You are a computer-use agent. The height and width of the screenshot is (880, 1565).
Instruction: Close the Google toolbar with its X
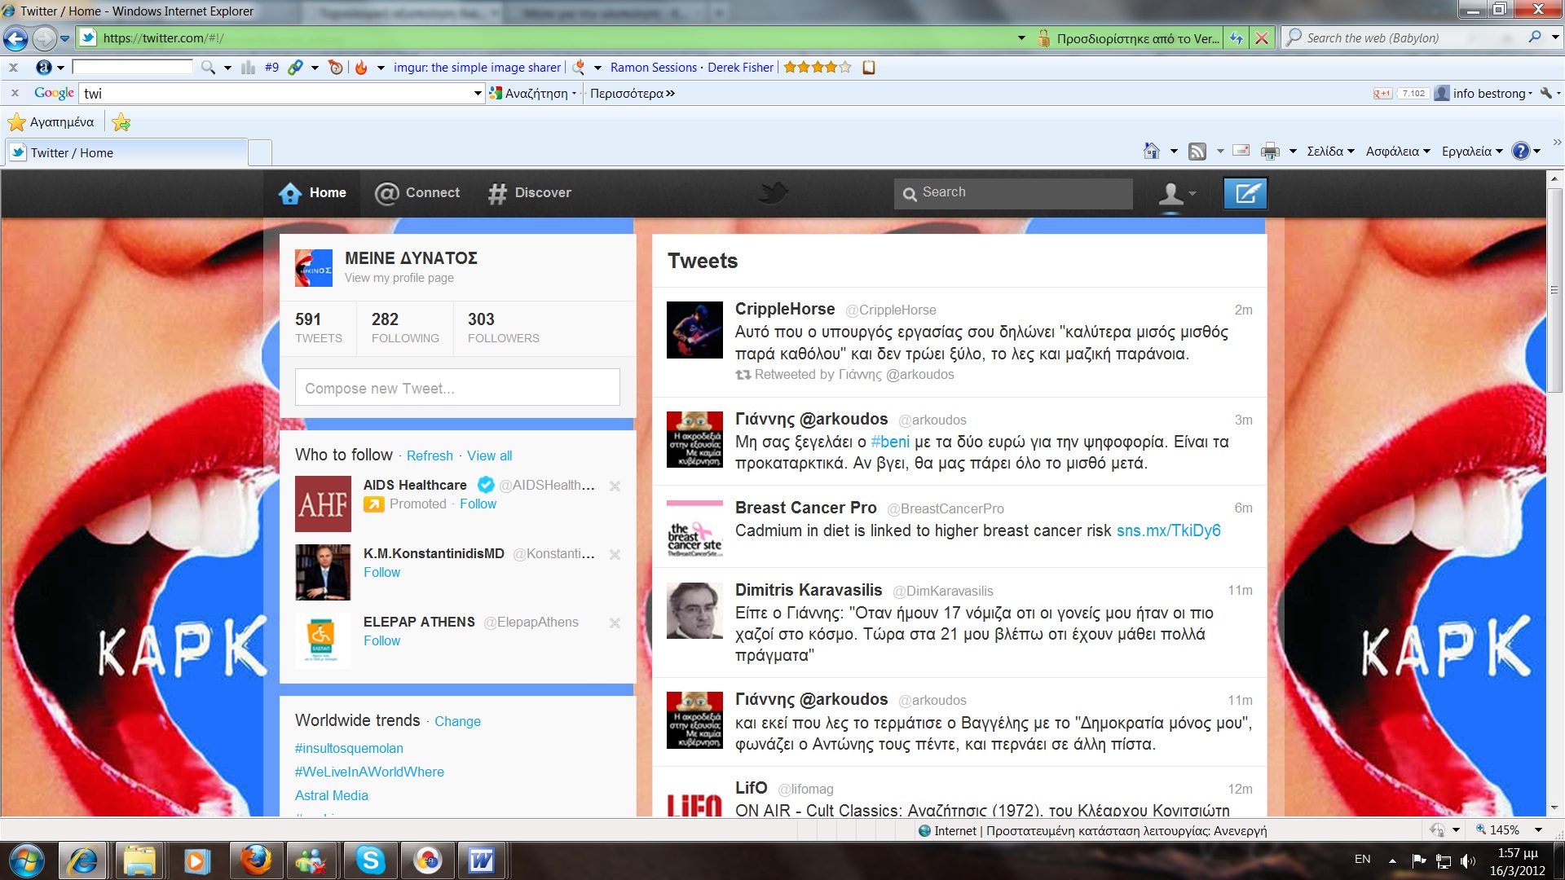[x=14, y=94]
